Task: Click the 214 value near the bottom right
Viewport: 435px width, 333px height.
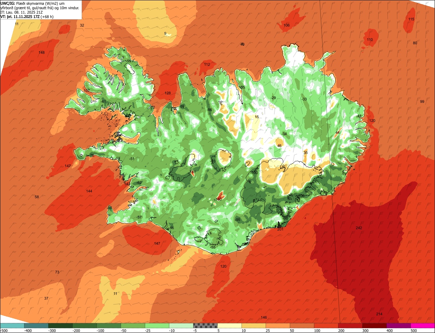Action: [x=379, y=314]
